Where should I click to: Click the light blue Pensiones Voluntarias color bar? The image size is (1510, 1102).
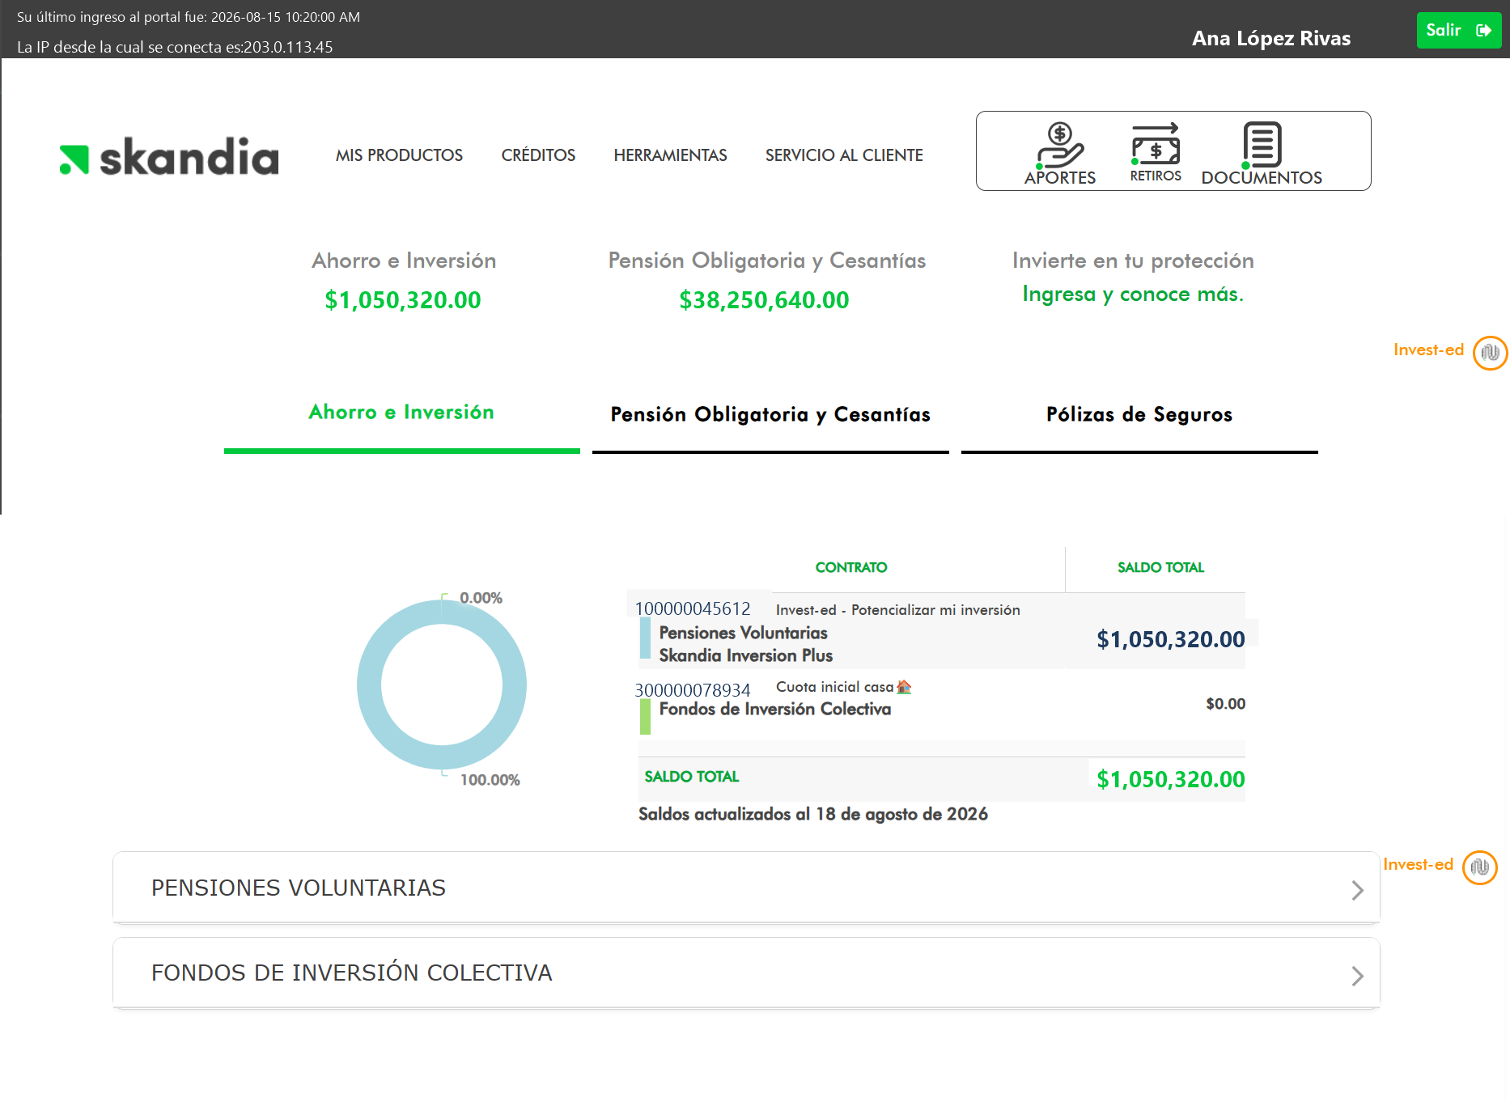(645, 638)
